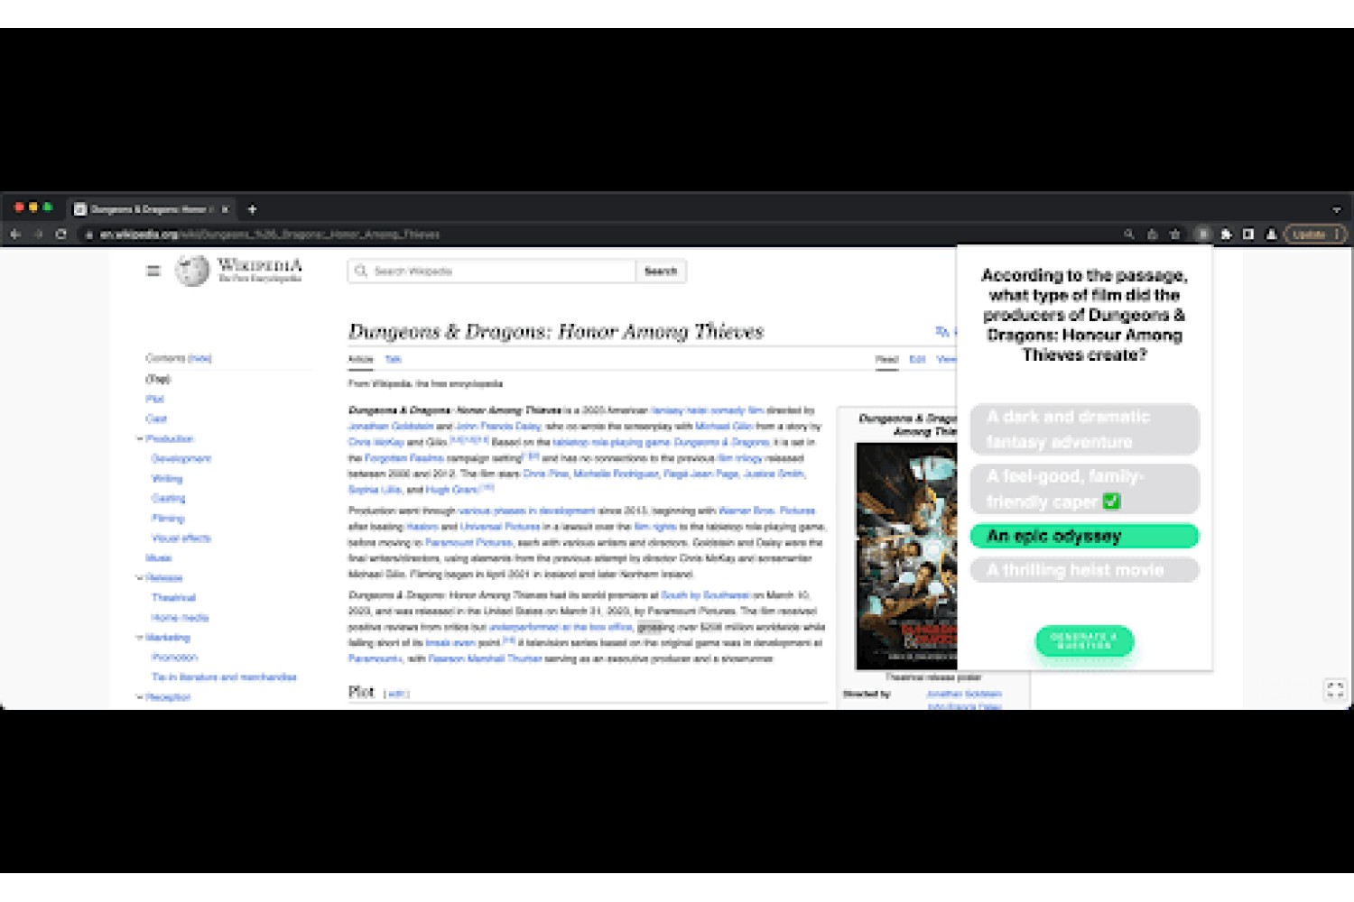Choose answer 'A feel-good, family-friendly caper'

tap(1084, 489)
